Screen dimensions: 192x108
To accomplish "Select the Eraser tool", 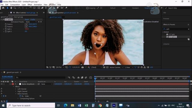I will coord(58,8).
